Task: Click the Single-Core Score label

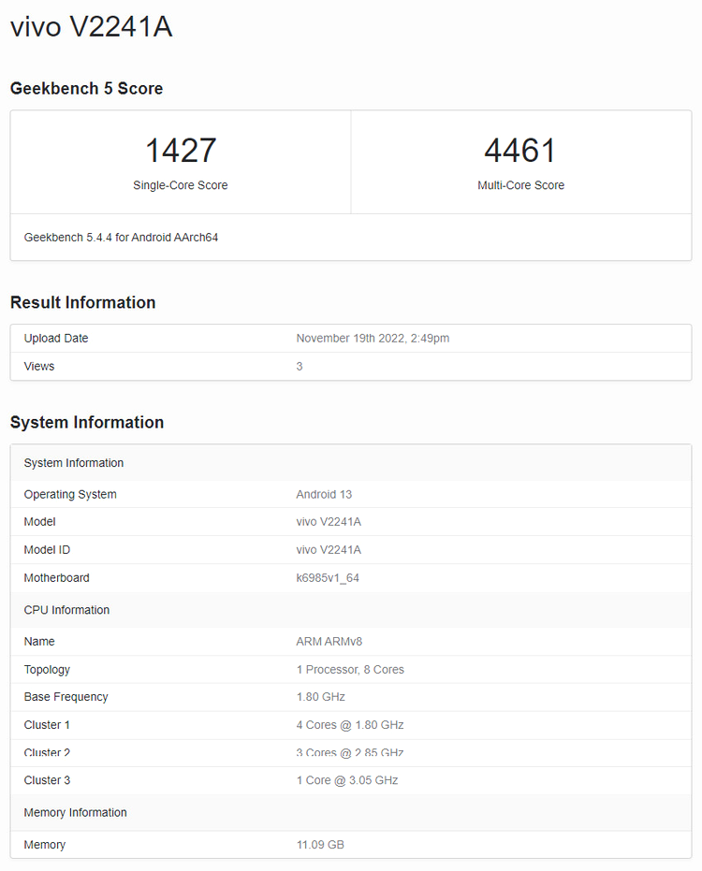Action: (x=181, y=185)
